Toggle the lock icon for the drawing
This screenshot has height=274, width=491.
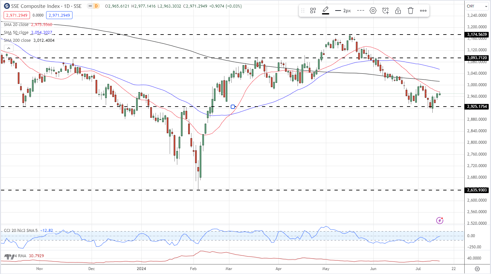(x=398, y=11)
